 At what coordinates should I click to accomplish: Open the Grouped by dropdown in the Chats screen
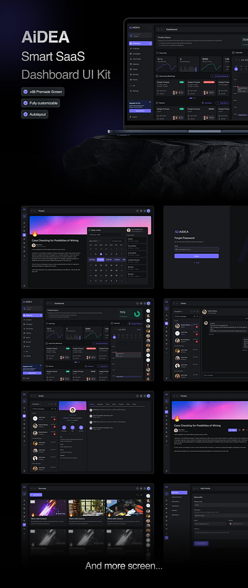click(178, 312)
